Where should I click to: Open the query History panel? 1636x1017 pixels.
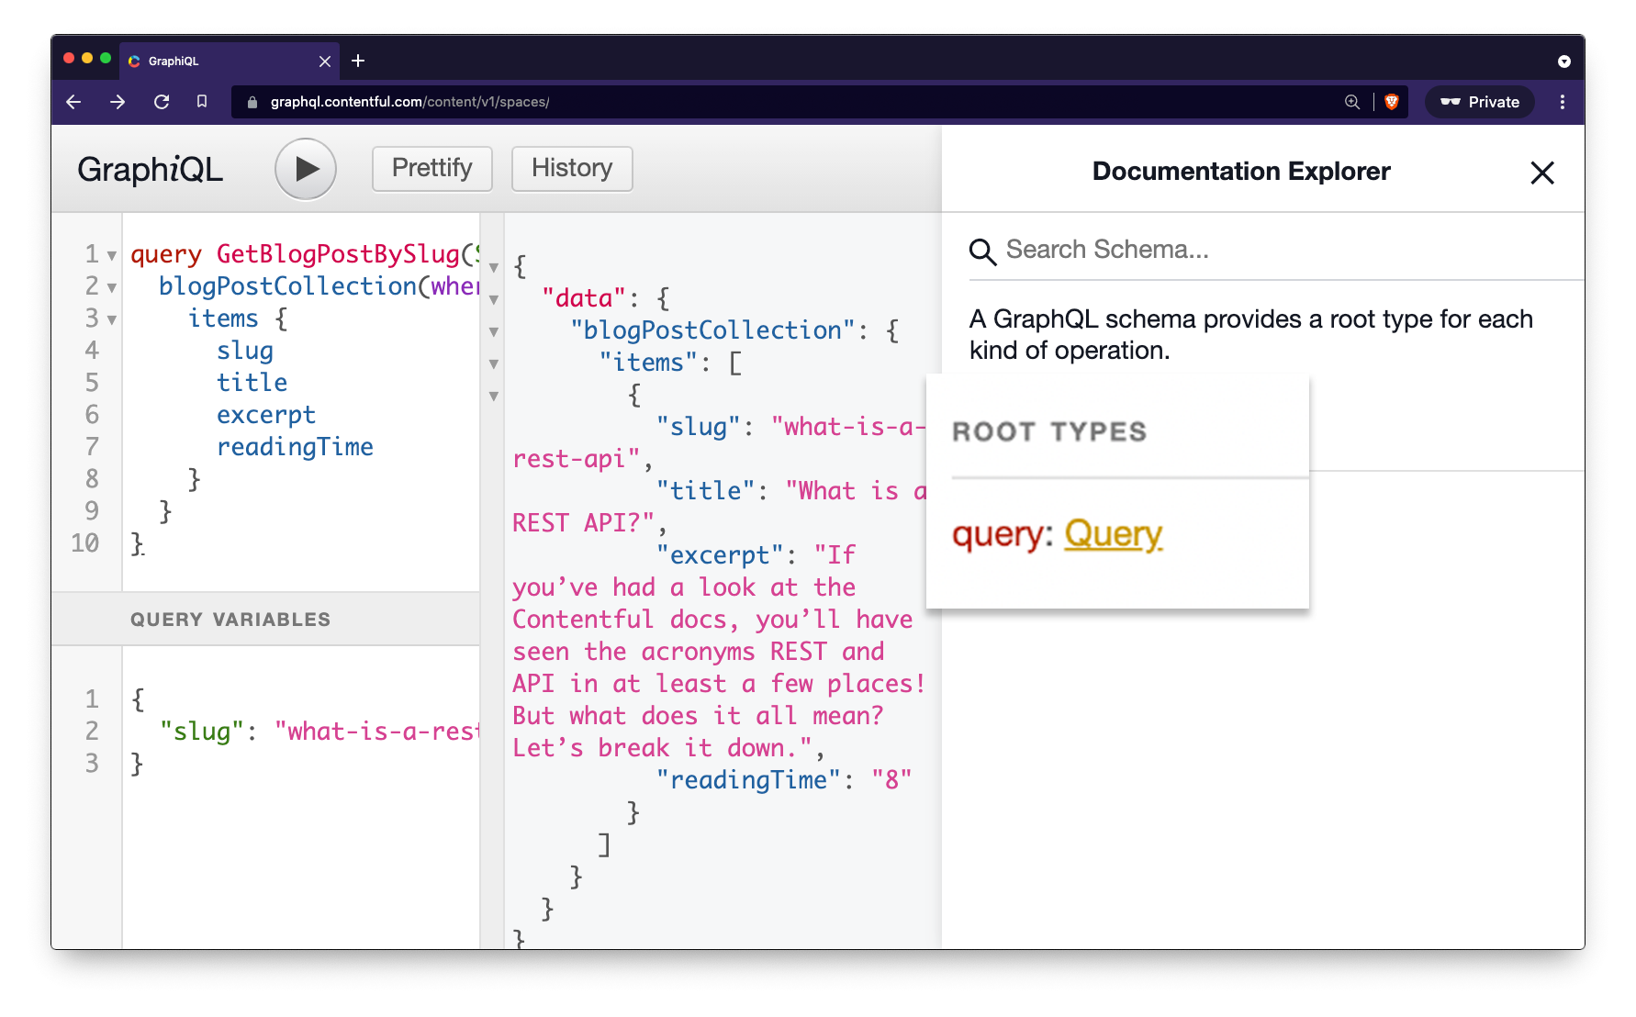571,169
